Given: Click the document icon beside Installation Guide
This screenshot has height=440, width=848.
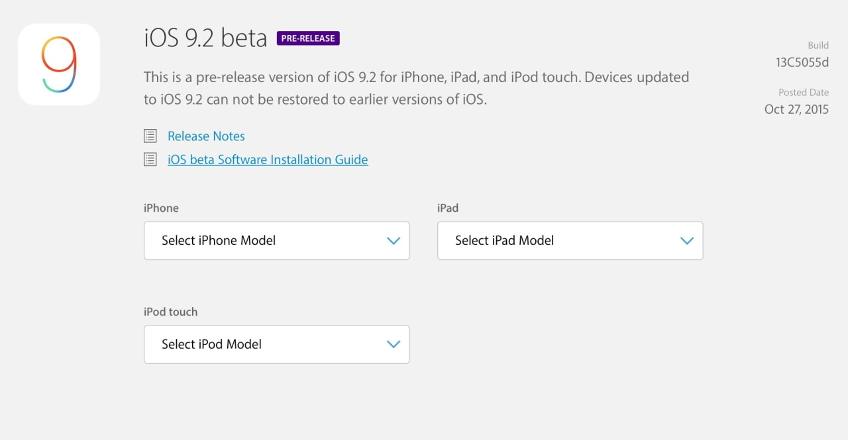Looking at the screenshot, I should [x=150, y=159].
